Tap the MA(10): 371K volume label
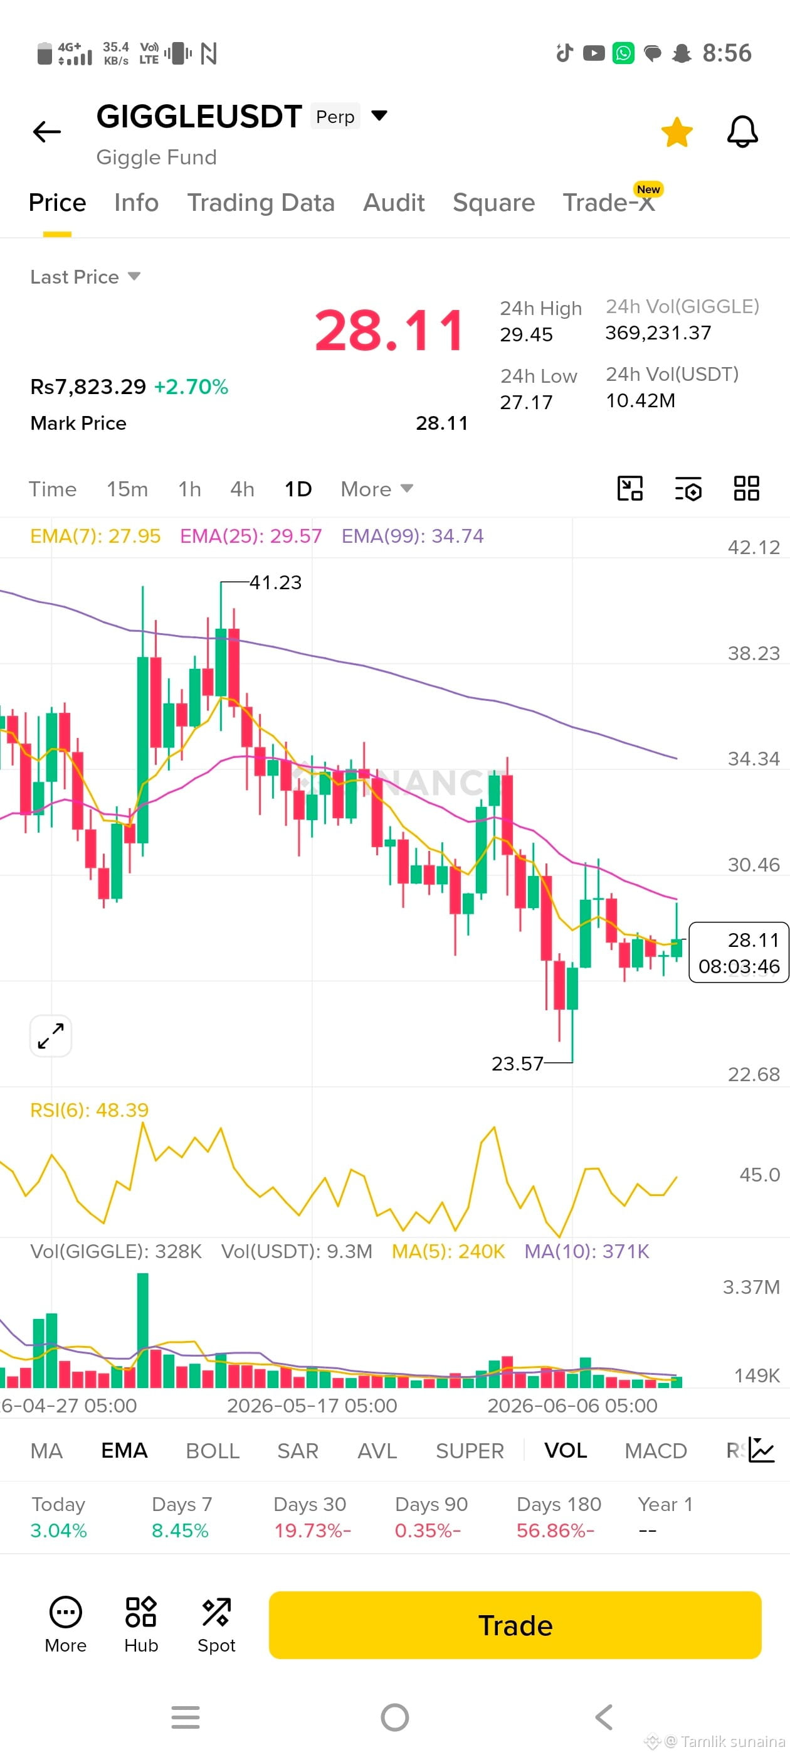790x1757 pixels. 586,1251
